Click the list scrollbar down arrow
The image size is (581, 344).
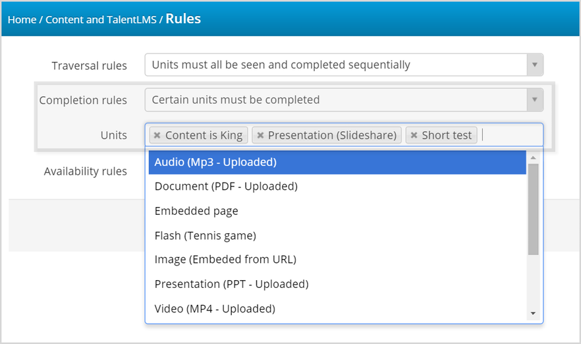(x=533, y=314)
